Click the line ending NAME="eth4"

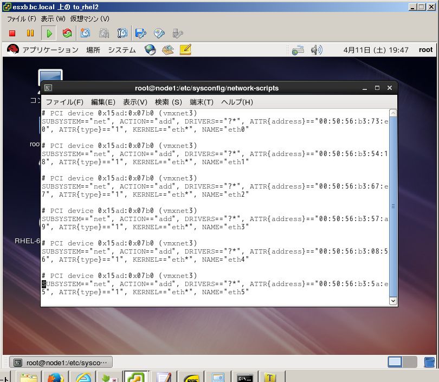(145, 260)
